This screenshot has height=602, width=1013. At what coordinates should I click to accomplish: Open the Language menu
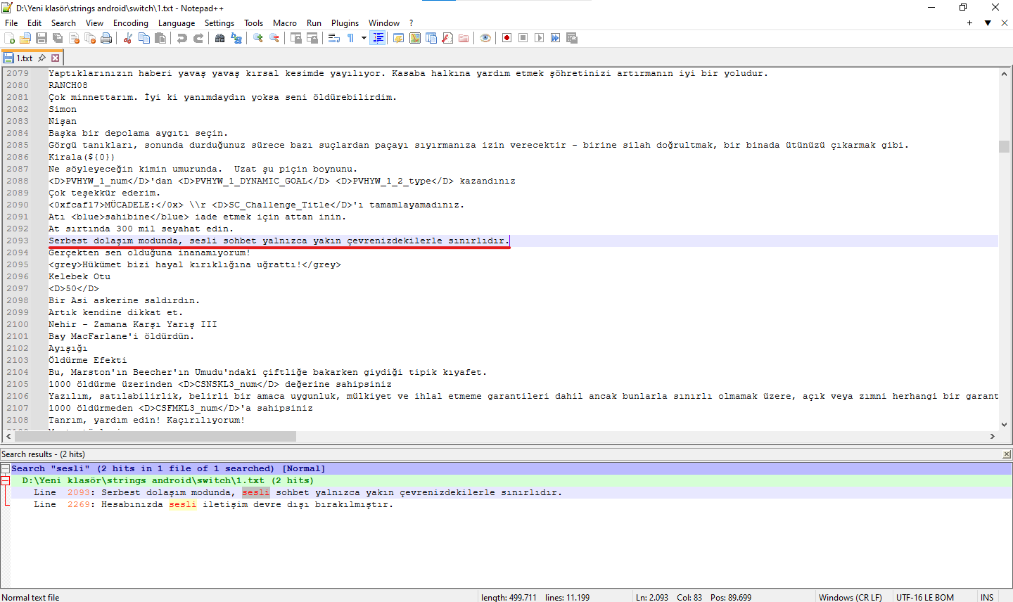click(177, 23)
